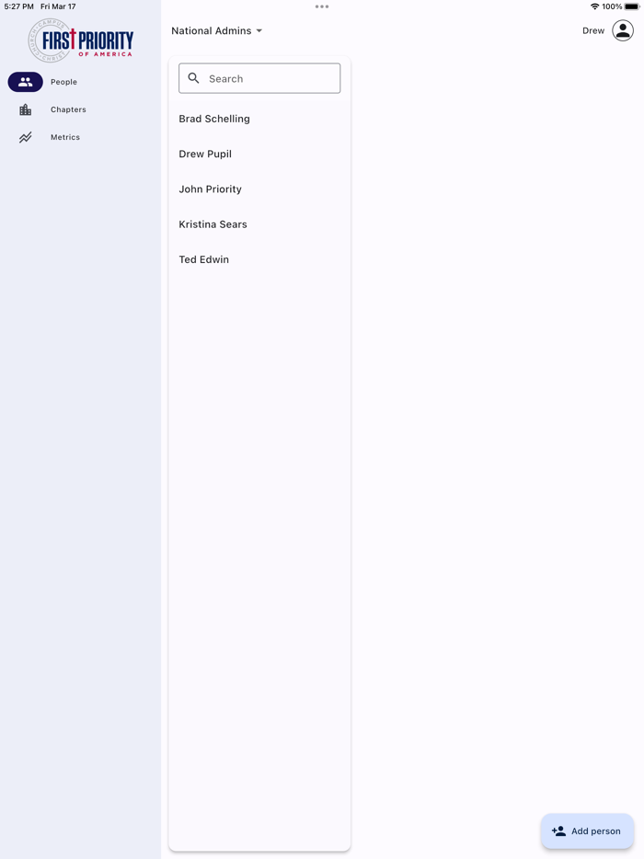Screen dimensions: 644x859
Task: Open the People section icon
Action: [x=25, y=82]
